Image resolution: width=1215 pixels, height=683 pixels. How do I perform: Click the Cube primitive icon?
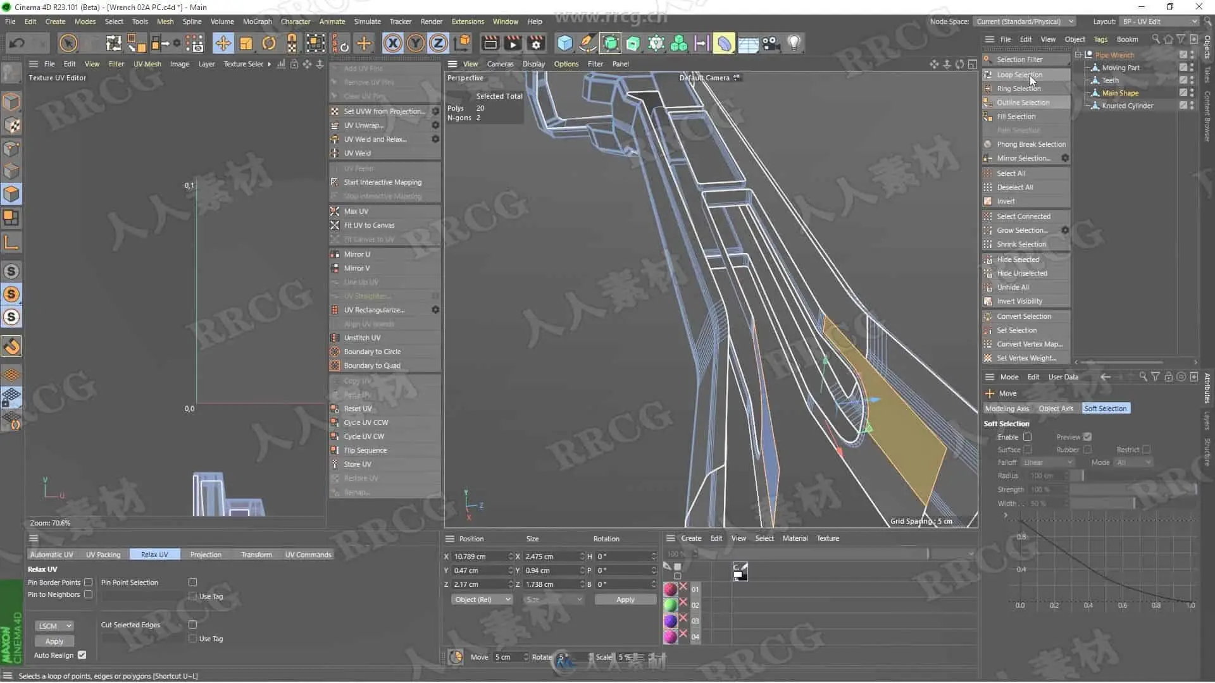564,43
